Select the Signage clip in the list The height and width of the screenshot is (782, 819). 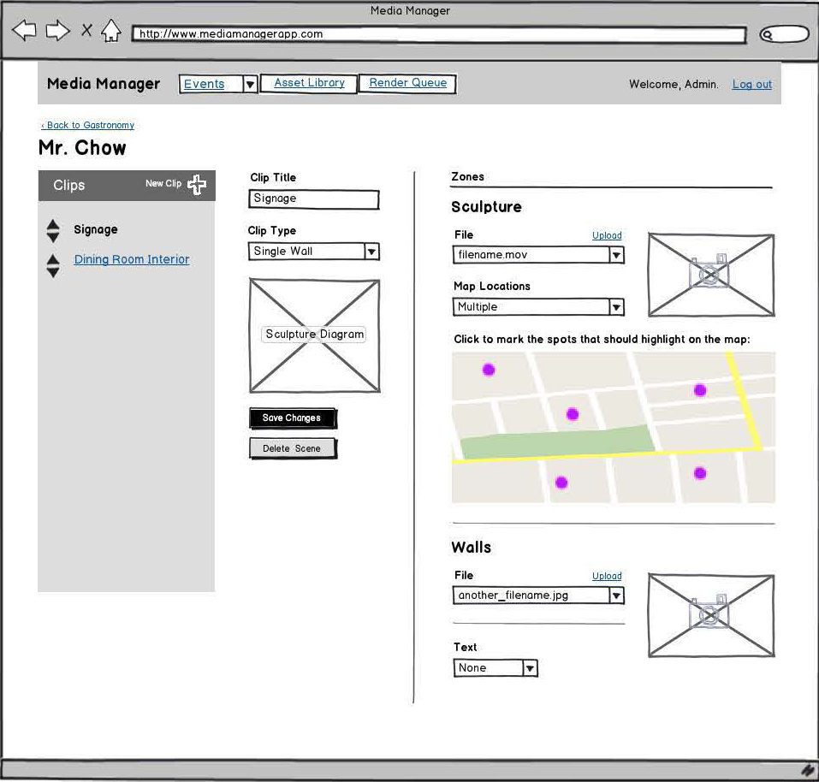click(96, 229)
